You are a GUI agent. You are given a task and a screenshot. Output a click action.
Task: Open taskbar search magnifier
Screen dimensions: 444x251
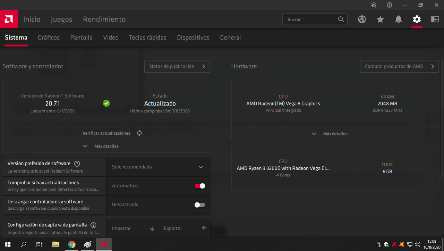[24, 244]
